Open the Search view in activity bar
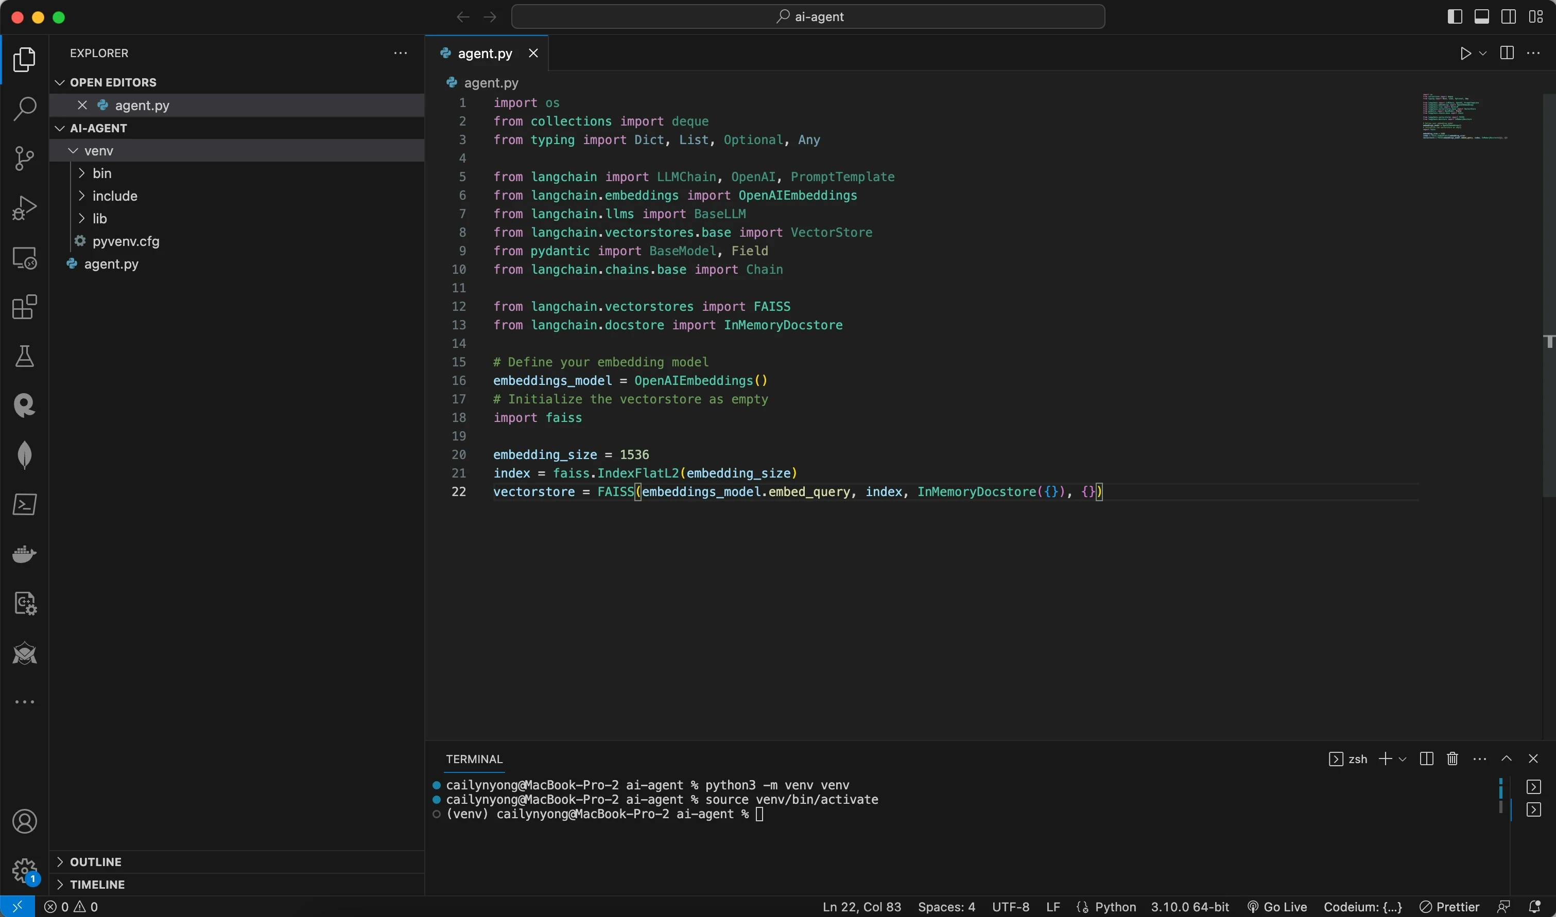Screen dimensions: 1556x917 [x=24, y=109]
